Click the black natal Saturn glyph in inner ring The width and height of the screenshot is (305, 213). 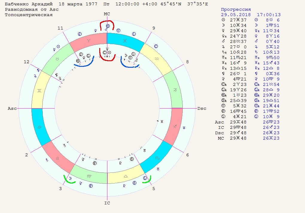click(64, 145)
